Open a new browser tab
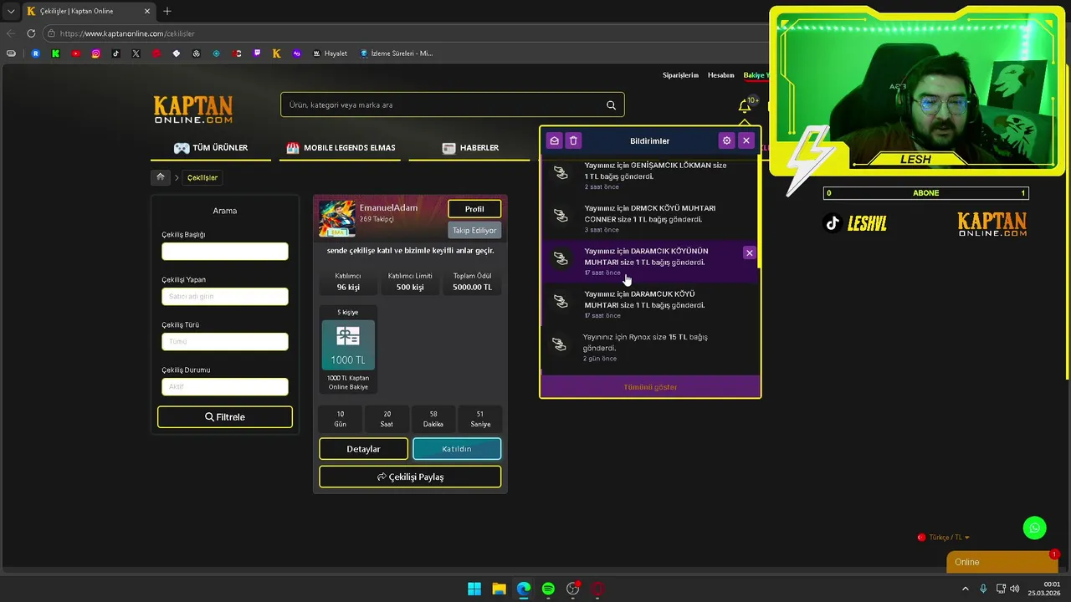 (x=167, y=12)
